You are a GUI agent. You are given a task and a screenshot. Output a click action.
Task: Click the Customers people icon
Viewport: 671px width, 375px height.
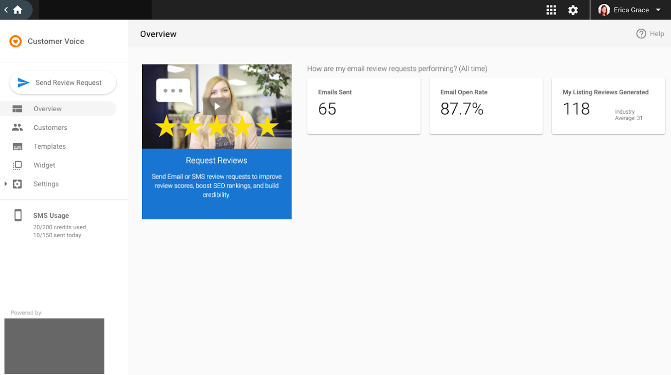17,127
